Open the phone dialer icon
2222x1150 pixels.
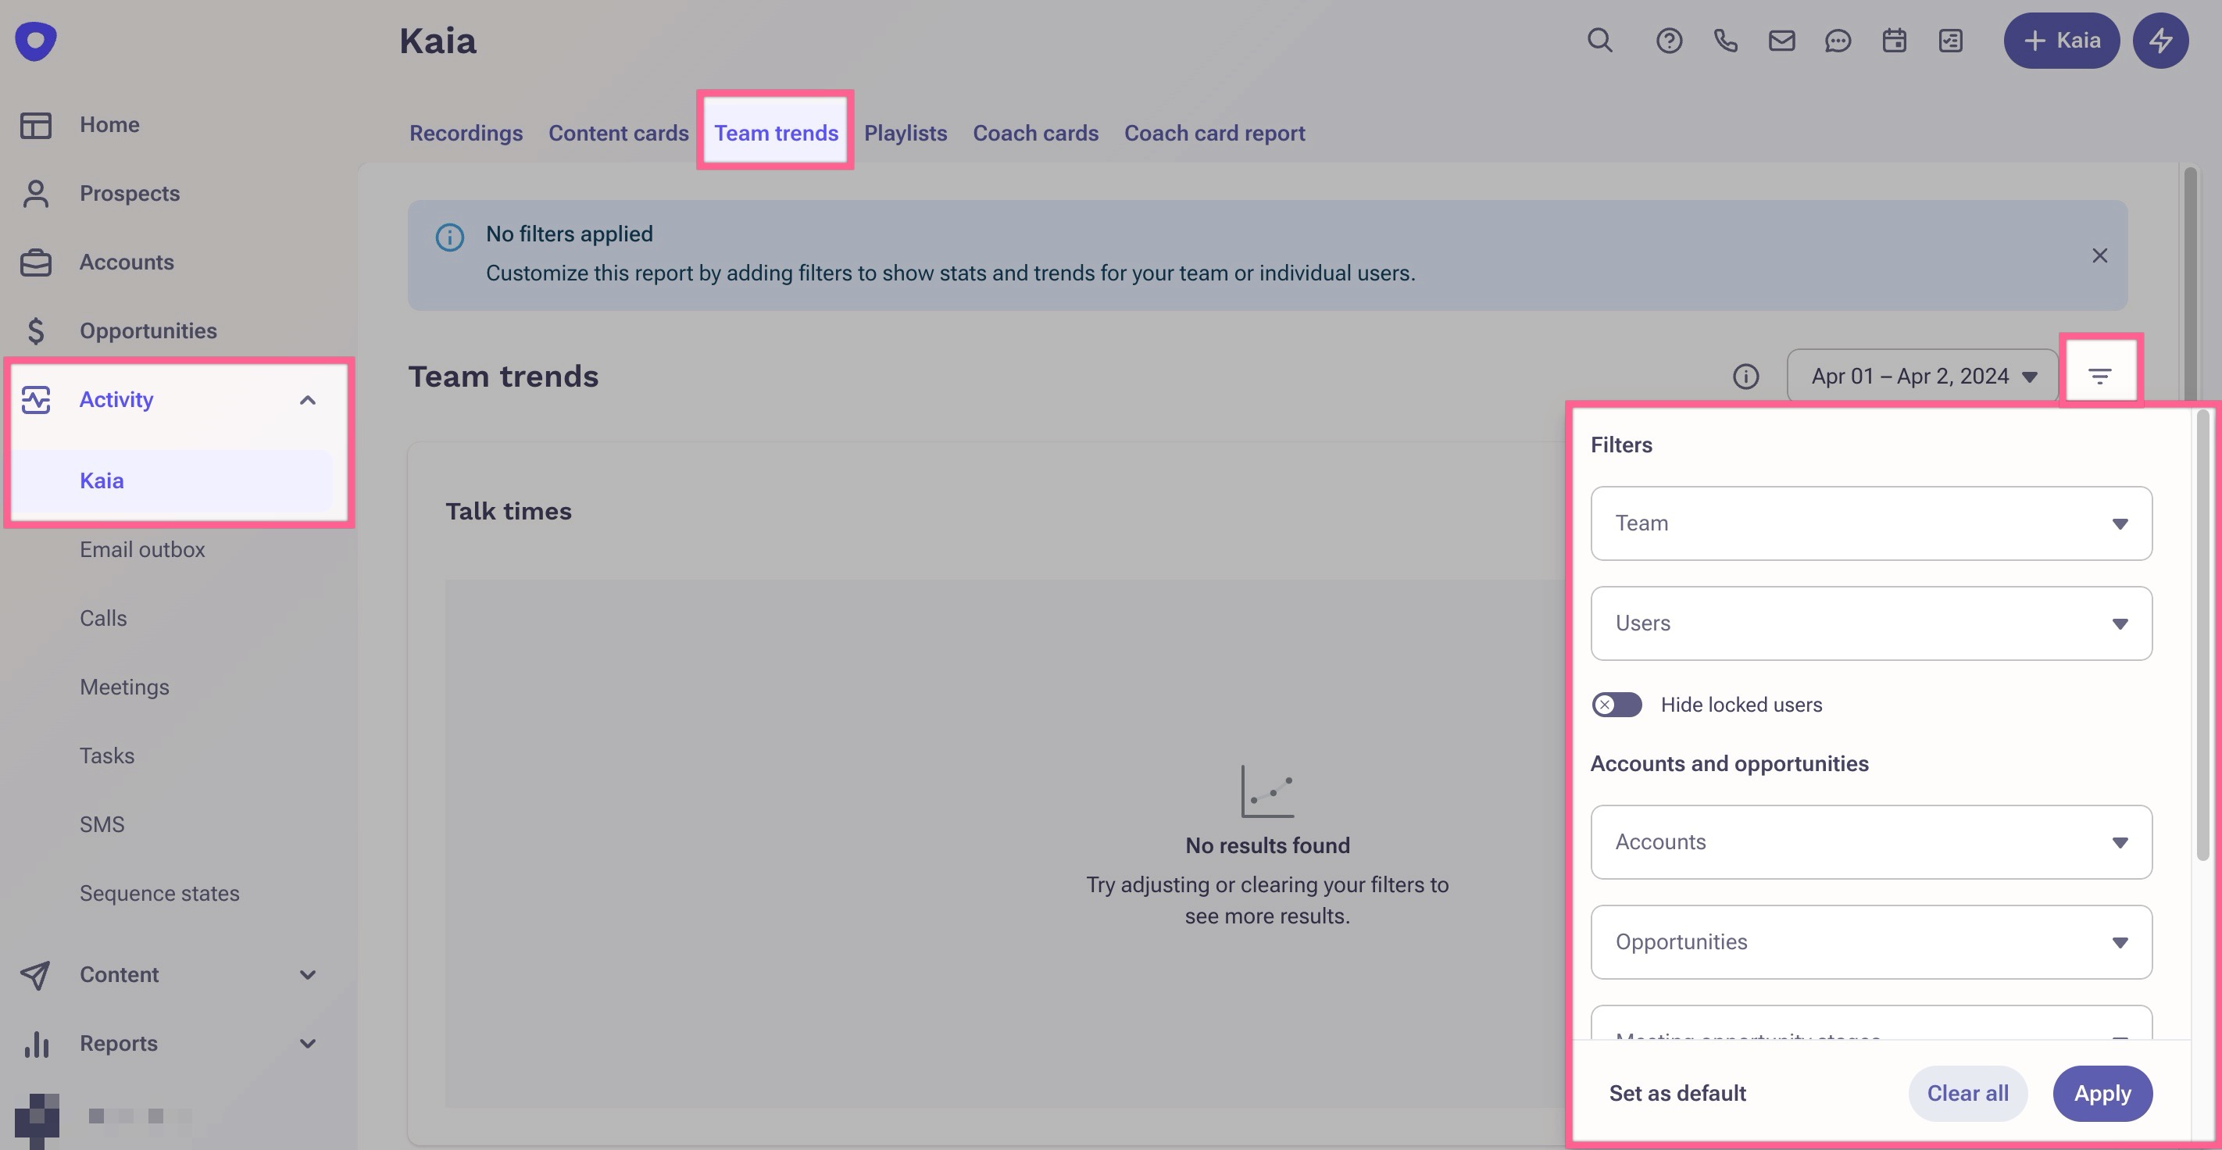pos(1725,41)
